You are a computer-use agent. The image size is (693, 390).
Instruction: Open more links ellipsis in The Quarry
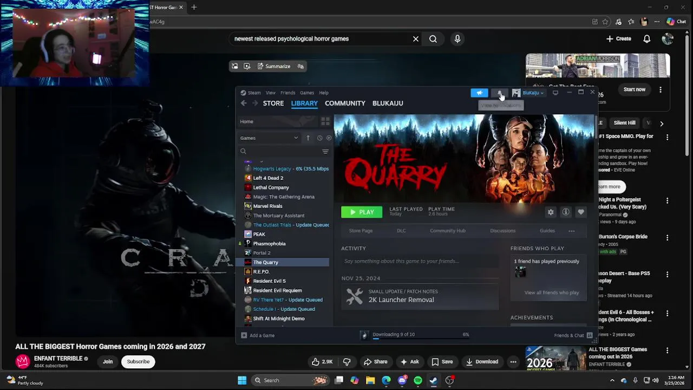[571, 231]
